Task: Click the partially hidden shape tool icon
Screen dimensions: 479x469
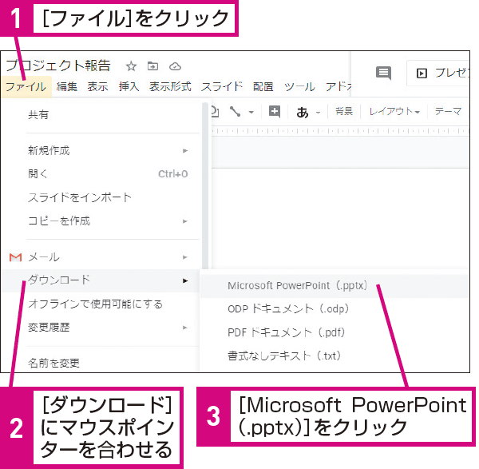Action: click(x=215, y=112)
